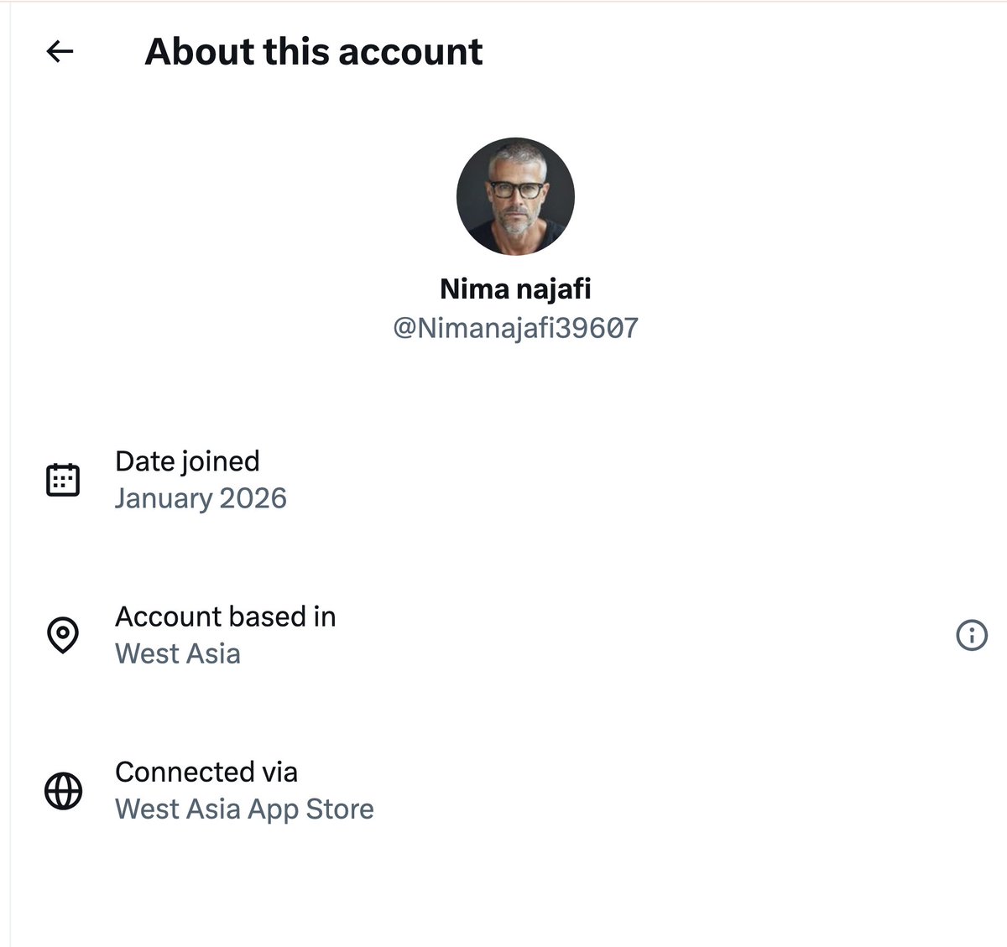Click the Account based in row
Image resolution: width=1007 pixels, height=947 pixels.
point(509,635)
